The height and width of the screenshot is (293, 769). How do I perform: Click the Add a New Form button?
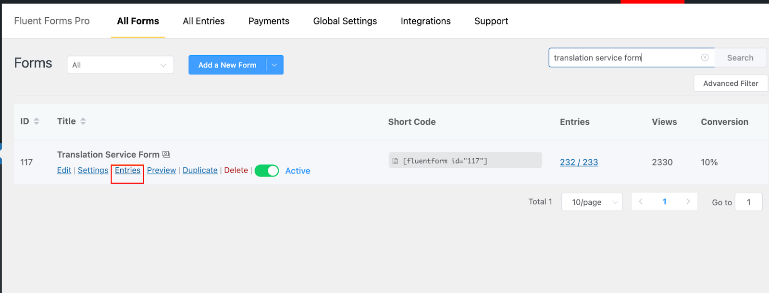point(227,65)
